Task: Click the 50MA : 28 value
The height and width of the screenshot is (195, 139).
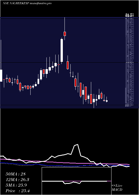Action: click(x=16, y=174)
